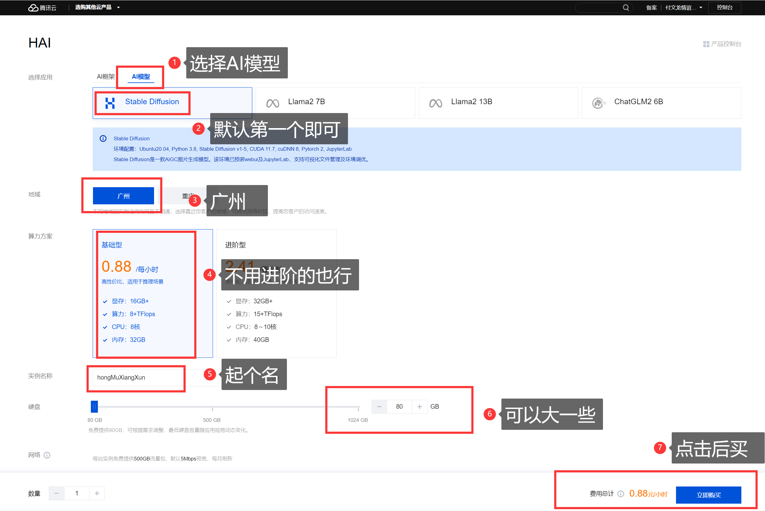Image resolution: width=765 pixels, height=511 pixels.
Task: Click the Meta icon for Llama2 13B
Action: point(435,103)
